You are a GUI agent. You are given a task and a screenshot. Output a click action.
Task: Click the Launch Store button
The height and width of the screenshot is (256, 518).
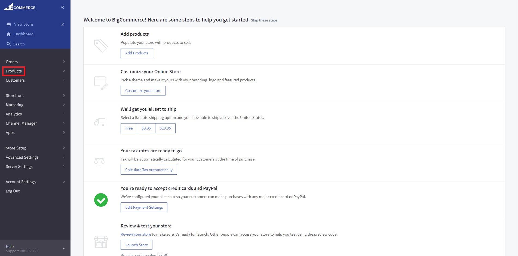pyautogui.click(x=136, y=245)
